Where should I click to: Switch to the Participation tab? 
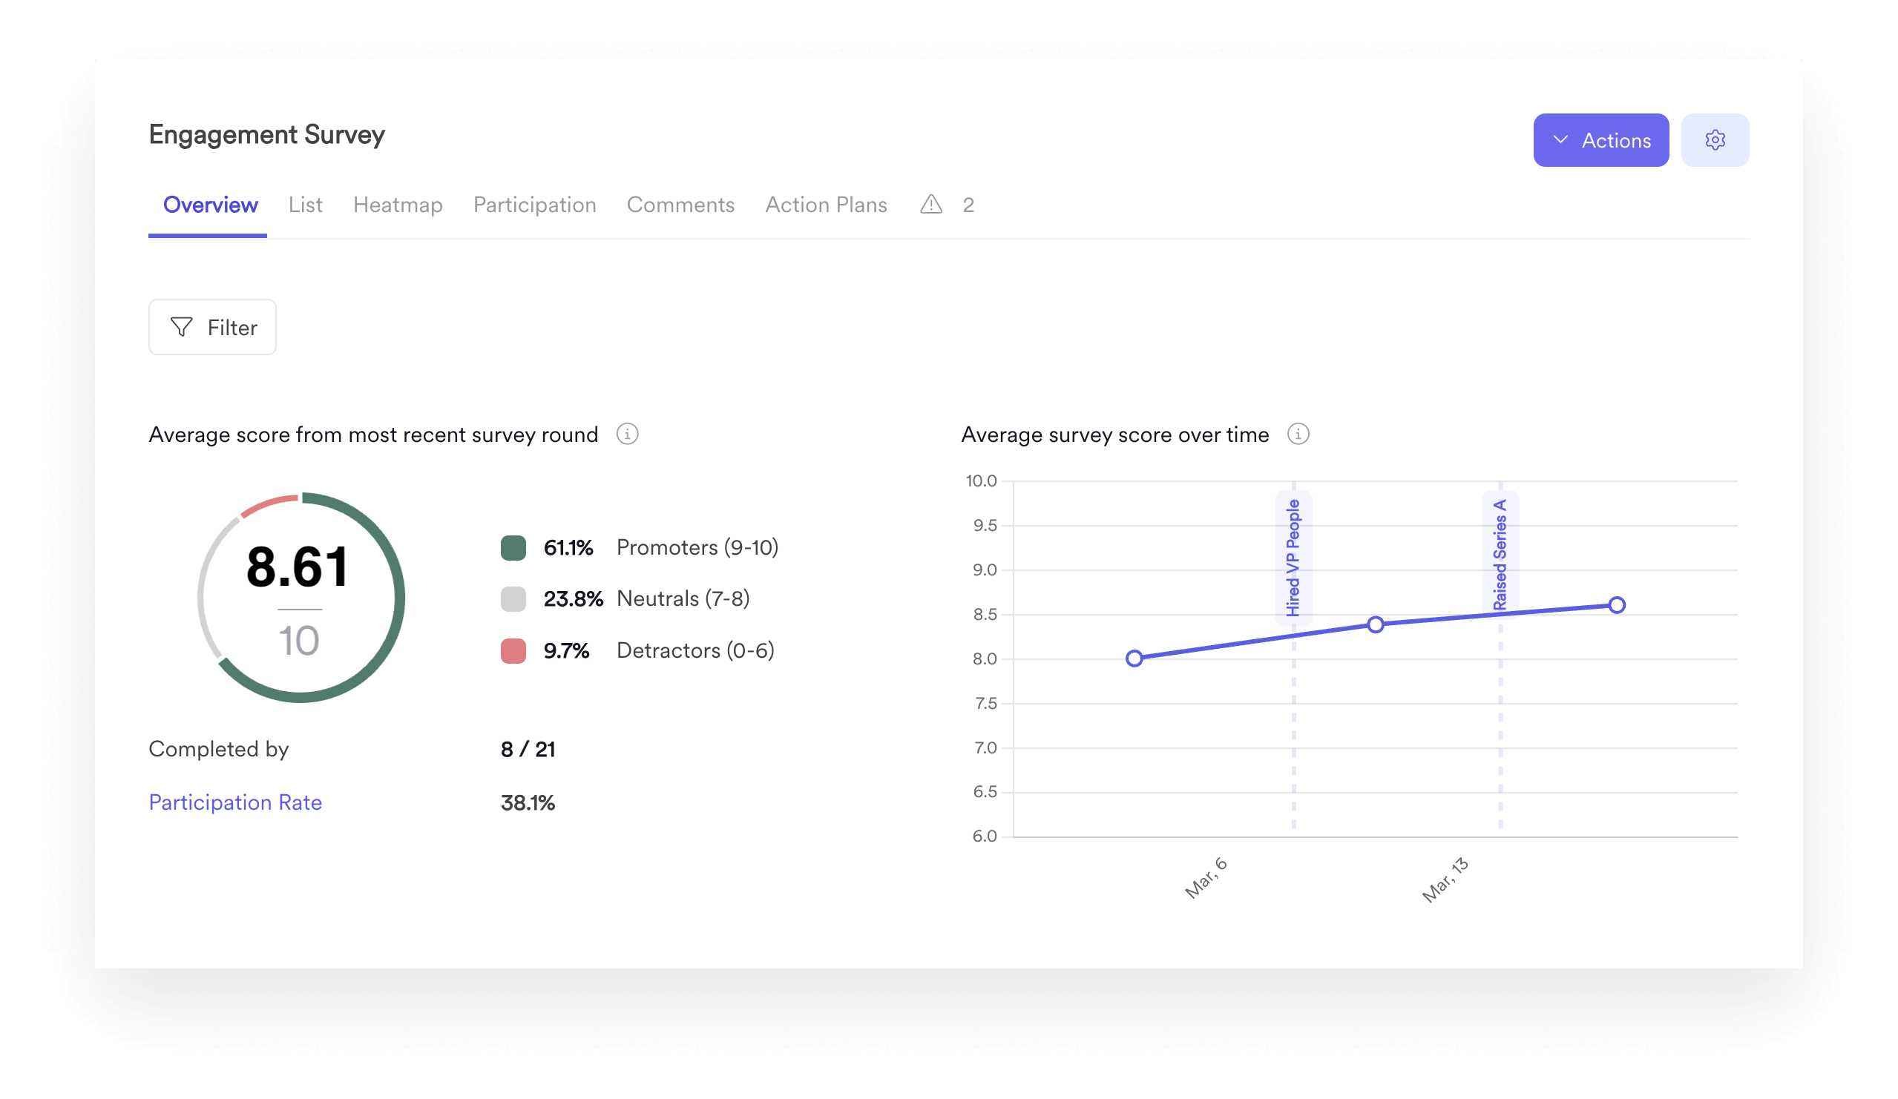(534, 204)
